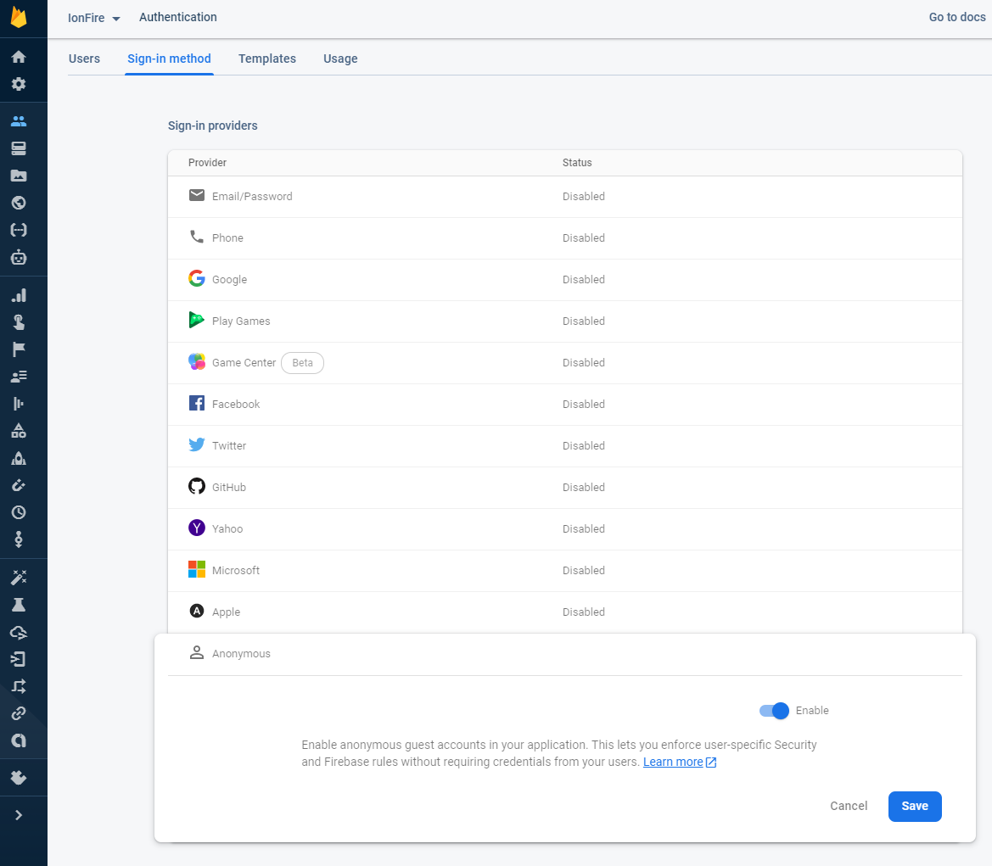Switch to the Users tab
992x866 pixels.
[x=84, y=59]
